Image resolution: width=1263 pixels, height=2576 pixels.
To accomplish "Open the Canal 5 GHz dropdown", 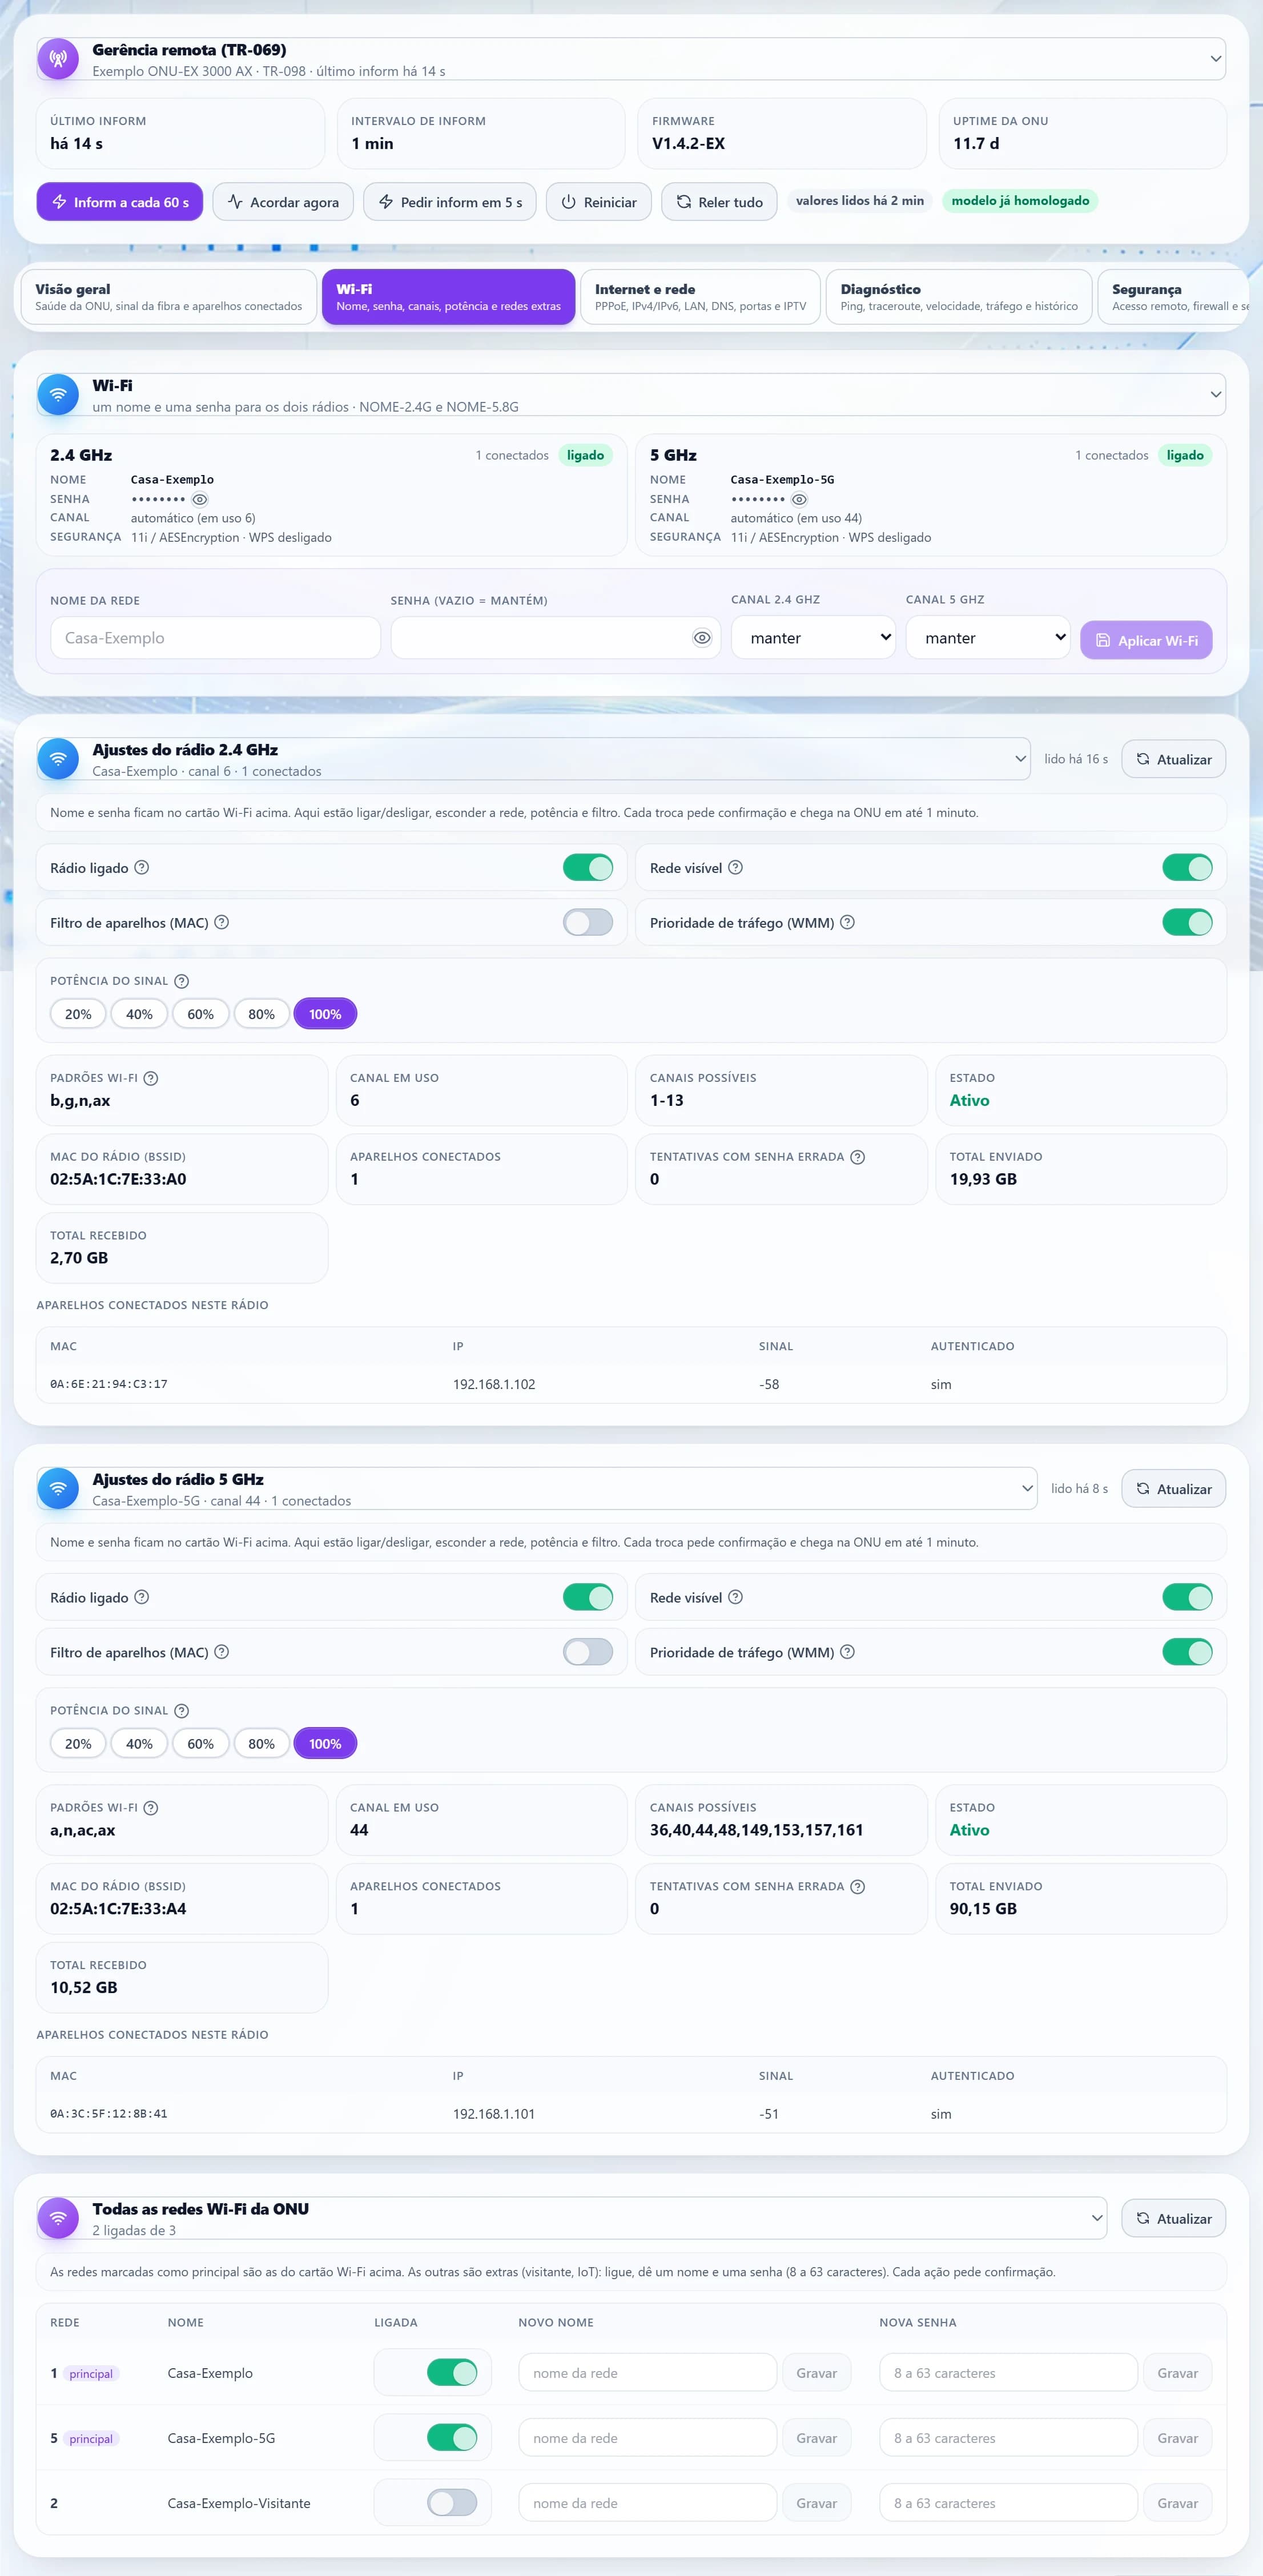I will [988, 638].
